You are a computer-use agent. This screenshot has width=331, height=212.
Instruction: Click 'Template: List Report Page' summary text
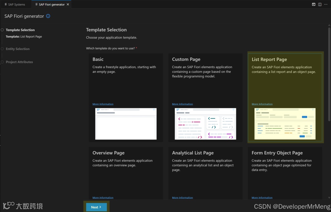[24, 37]
